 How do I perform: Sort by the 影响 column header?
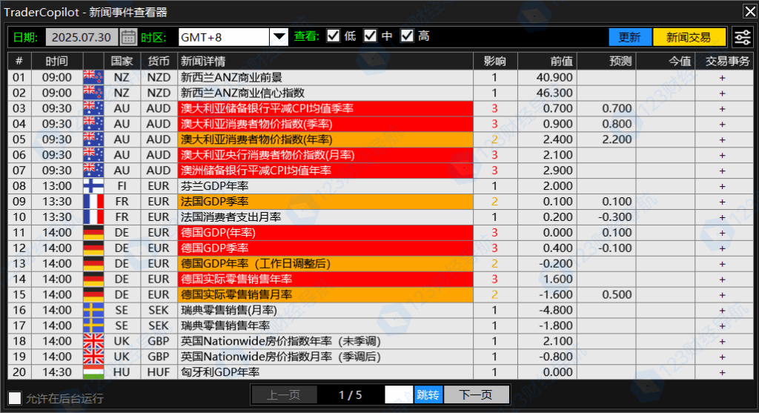click(494, 61)
